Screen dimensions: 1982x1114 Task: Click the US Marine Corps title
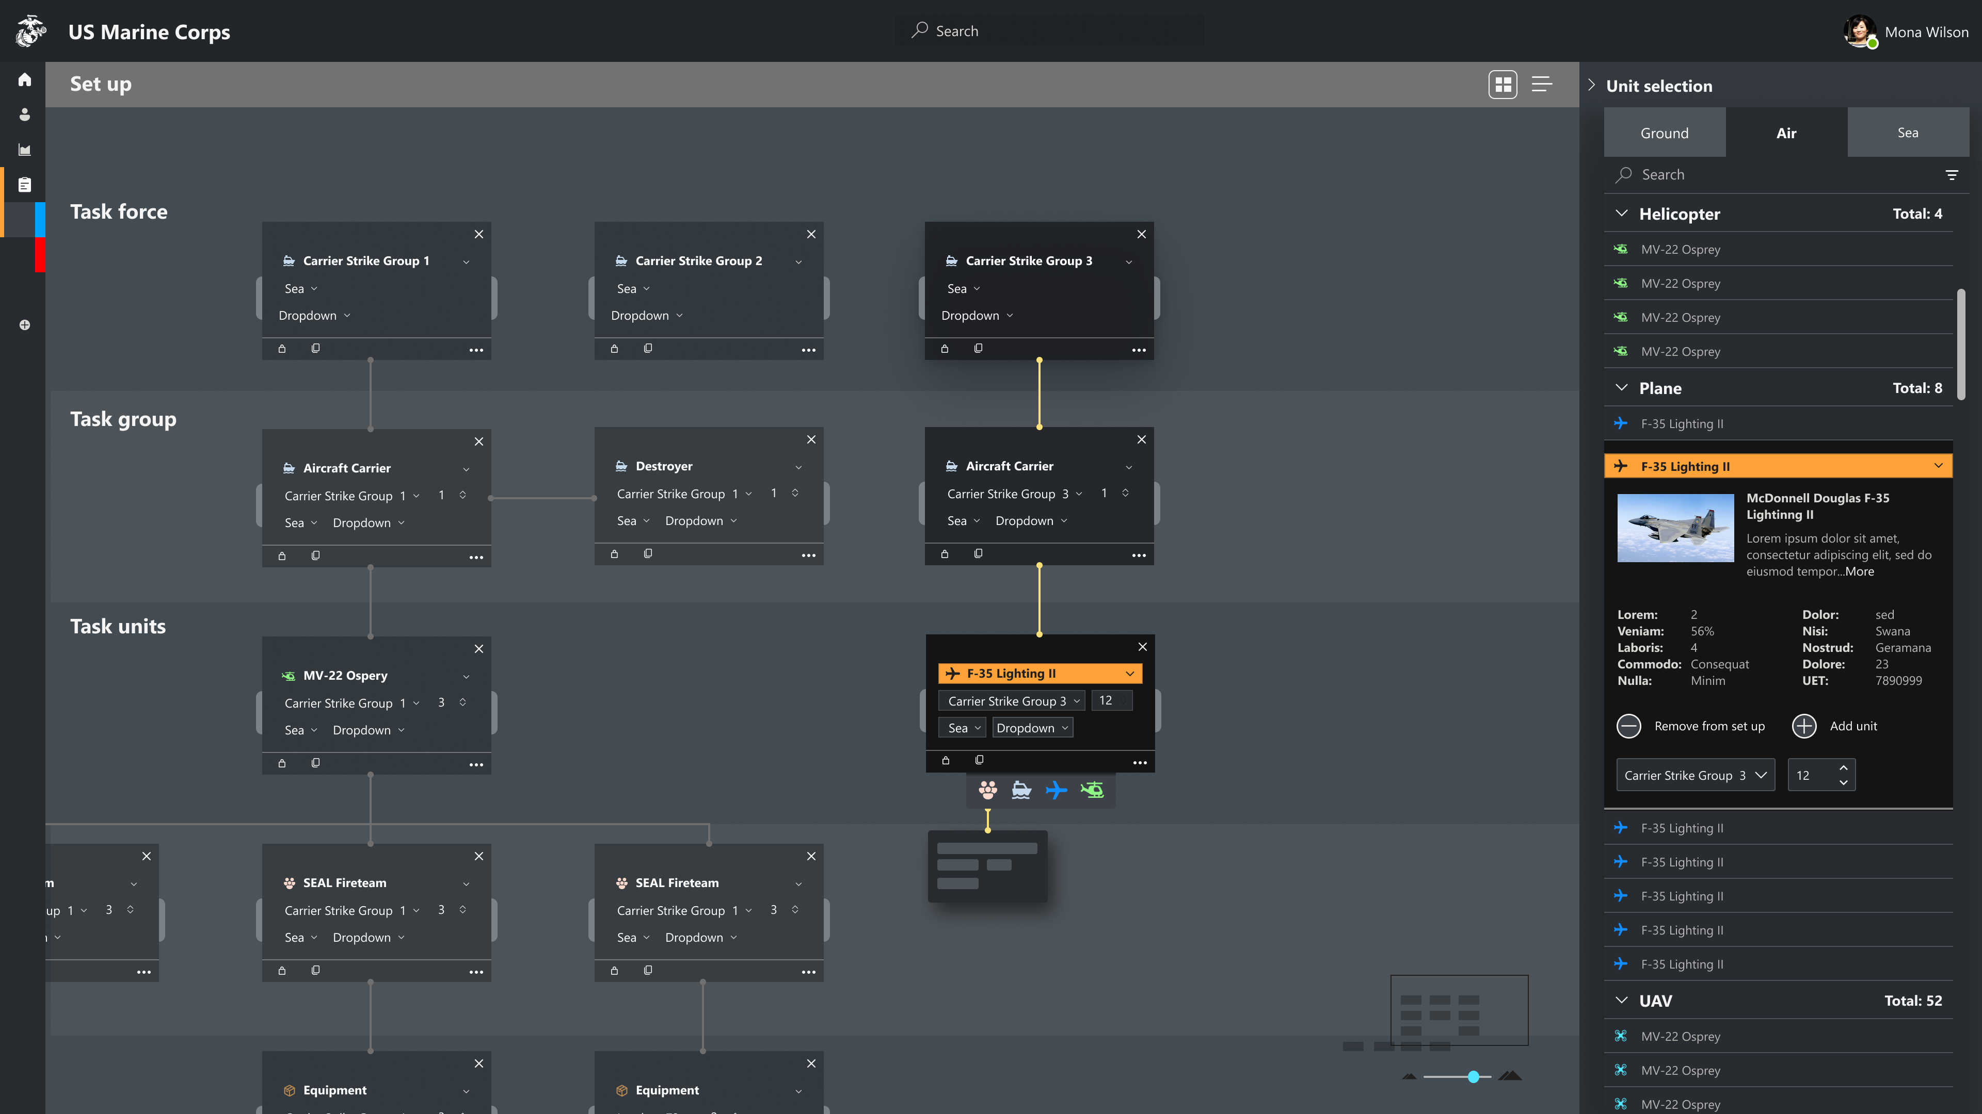pyautogui.click(x=149, y=31)
